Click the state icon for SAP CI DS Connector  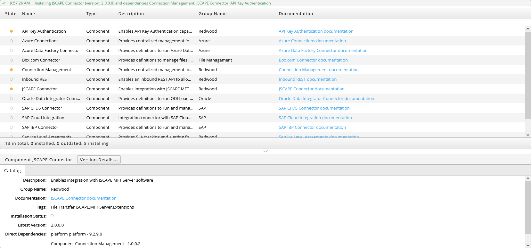pyautogui.click(x=11, y=108)
